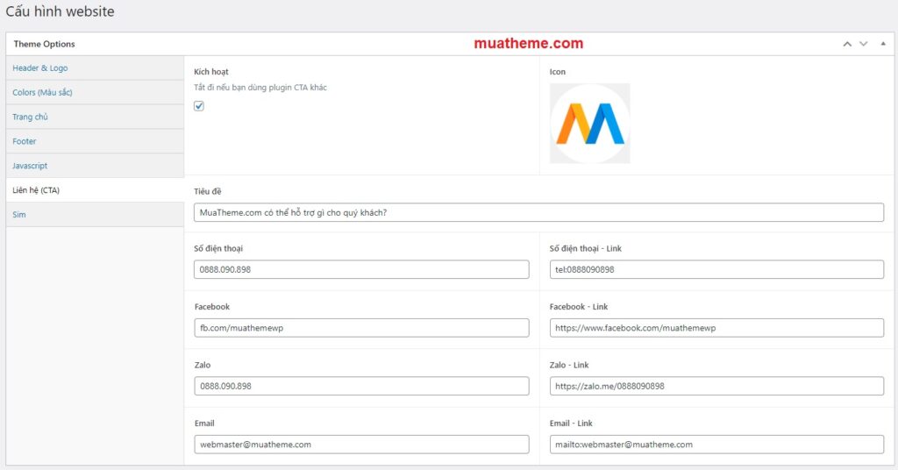Focus the Số điện thoại input field

click(361, 269)
